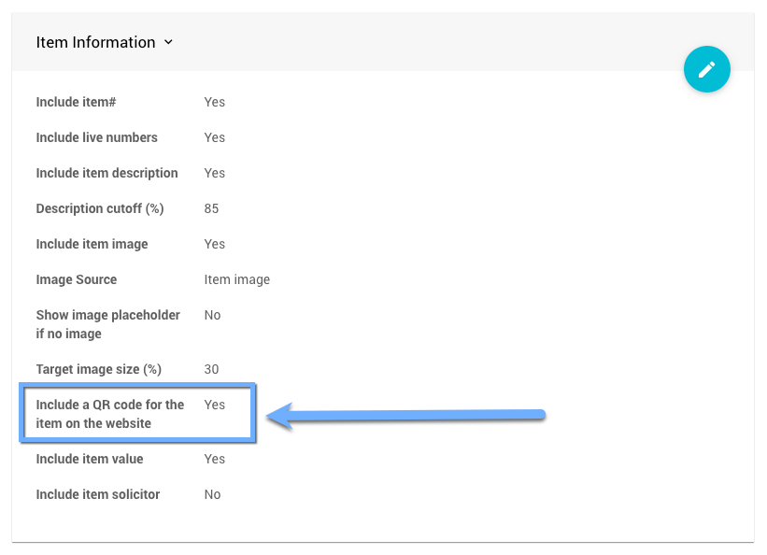This screenshot has height=555, width=767.
Task: Collapse the Item Information chevron arrow
Action: coord(168,42)
